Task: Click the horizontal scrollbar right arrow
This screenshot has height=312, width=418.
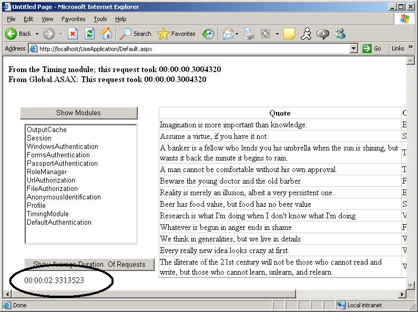Action: [403, 293]
